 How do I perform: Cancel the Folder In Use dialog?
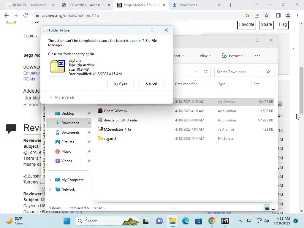[x=151, y=83]
